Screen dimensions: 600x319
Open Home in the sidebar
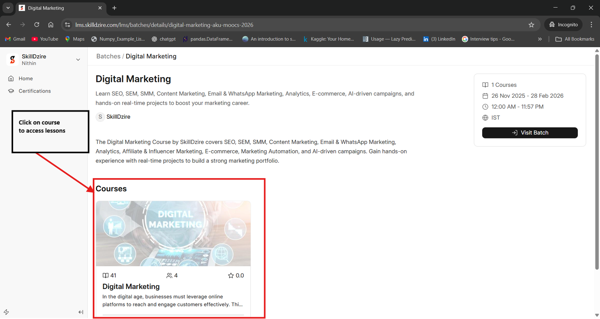[x=25, y=79]
